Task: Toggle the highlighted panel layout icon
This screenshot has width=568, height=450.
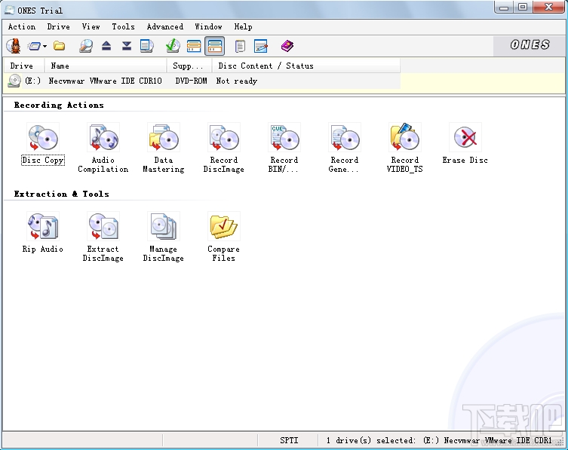Action: point(214,46)
